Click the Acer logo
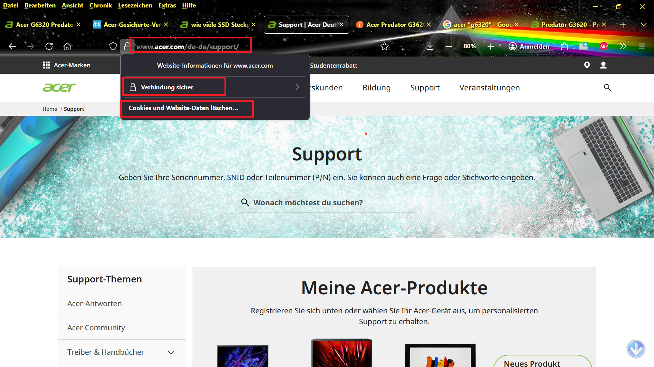This screenshot has width=654, height=367. pos(59,88)
